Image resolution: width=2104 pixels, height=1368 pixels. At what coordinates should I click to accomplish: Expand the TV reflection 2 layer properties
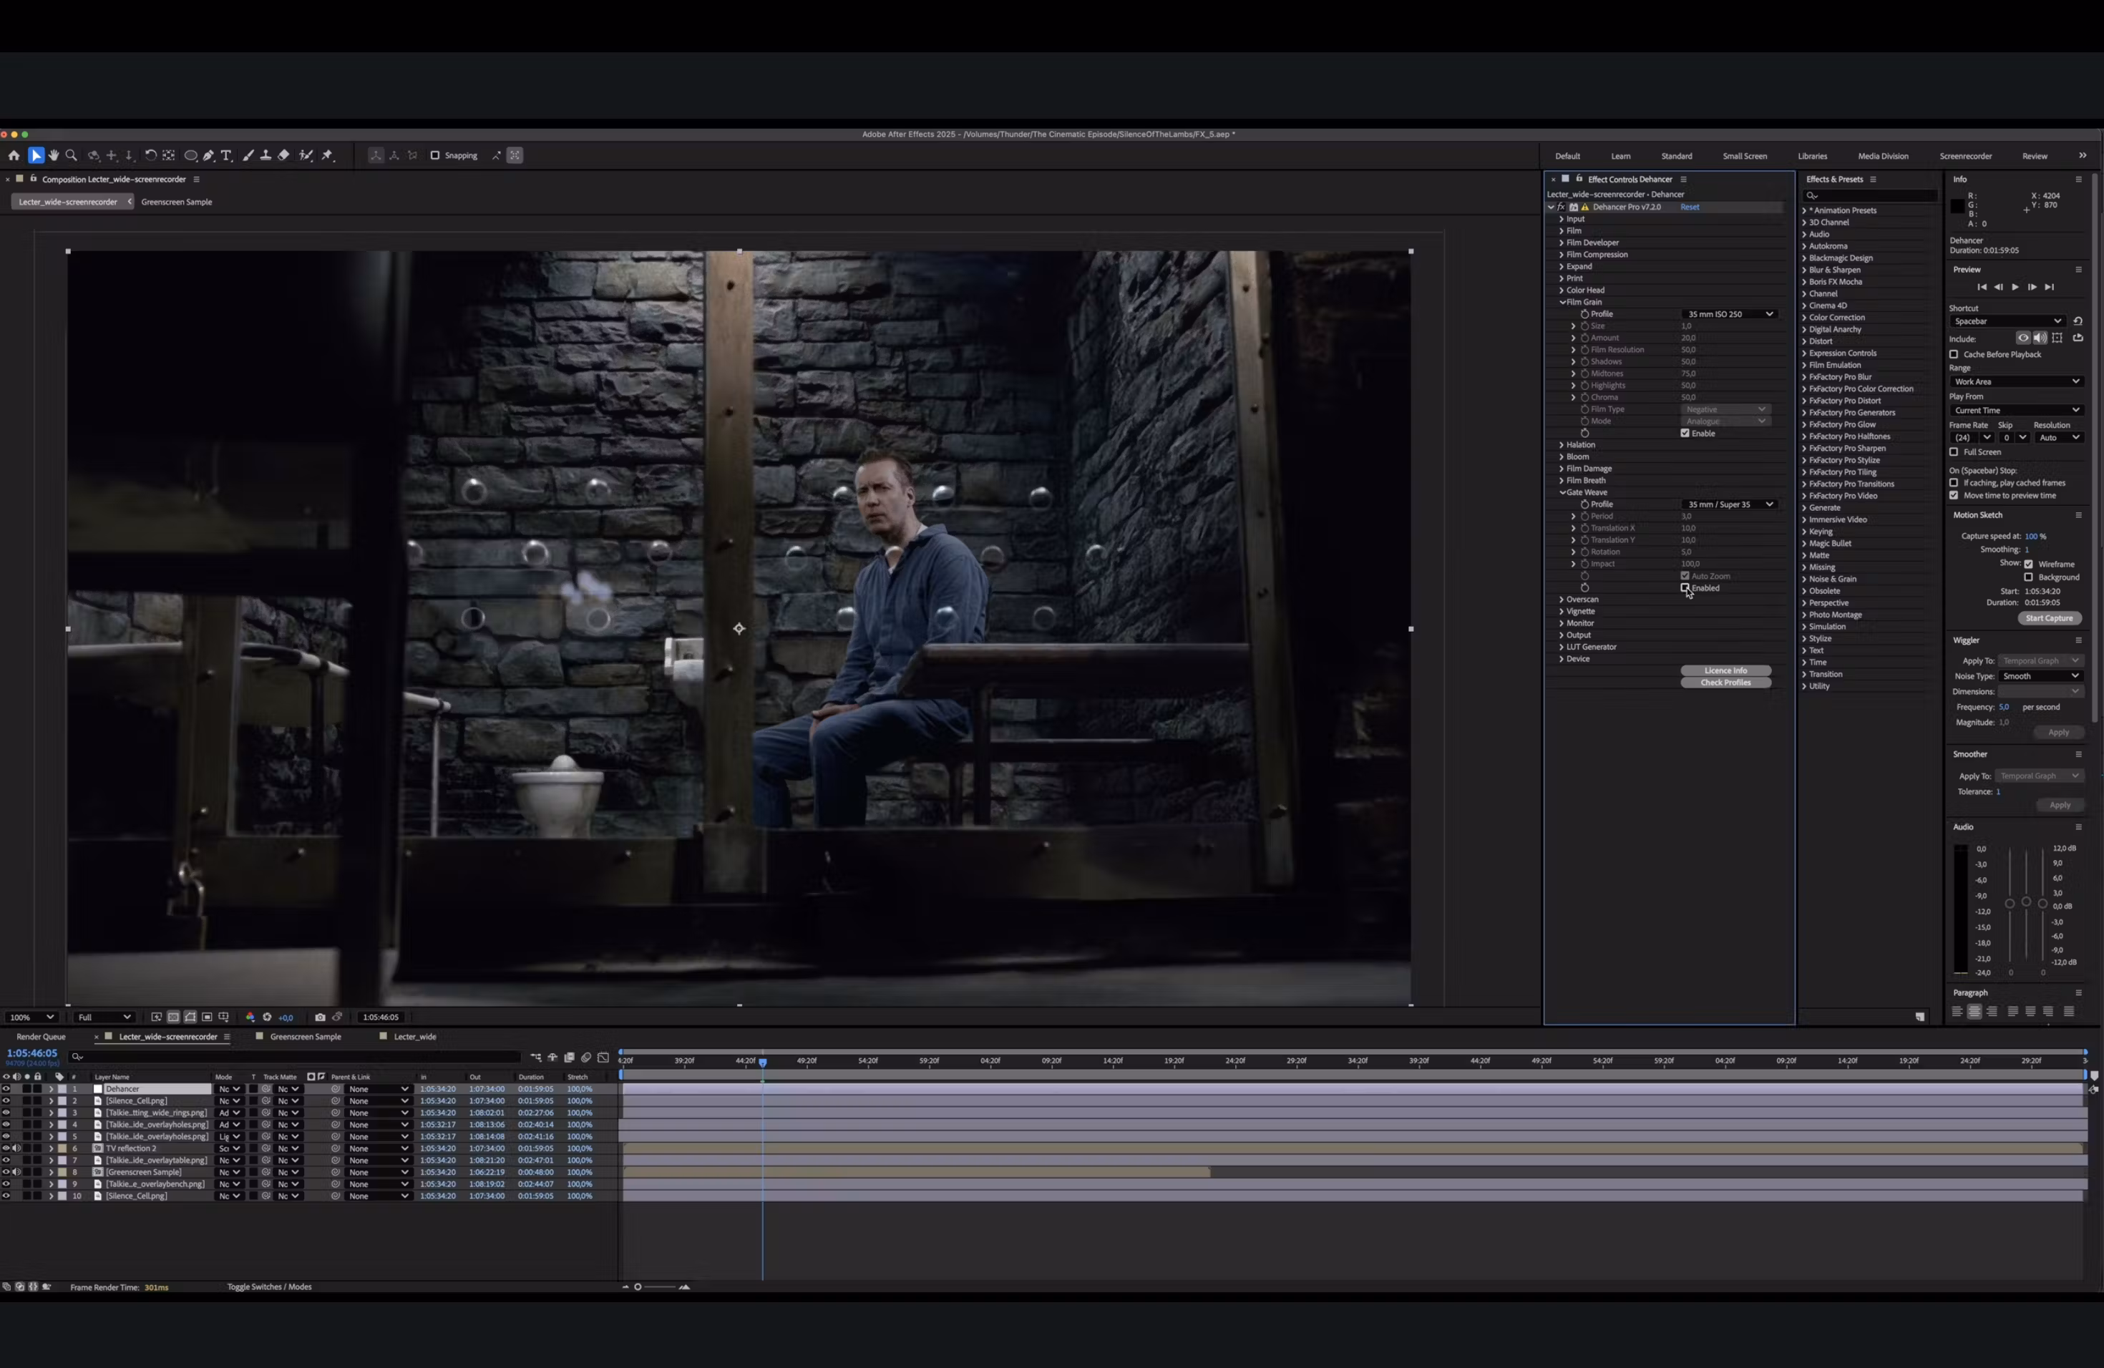(x=52, y=1148)
